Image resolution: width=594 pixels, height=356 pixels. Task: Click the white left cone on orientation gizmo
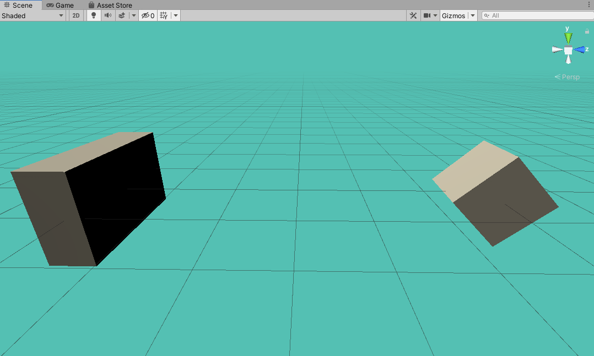[x=557, y=50]
